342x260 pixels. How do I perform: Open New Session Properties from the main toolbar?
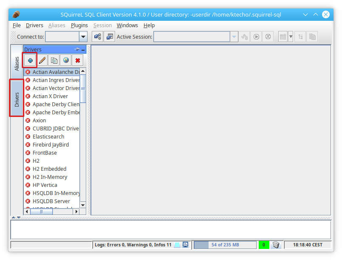[x=110, y=37]
